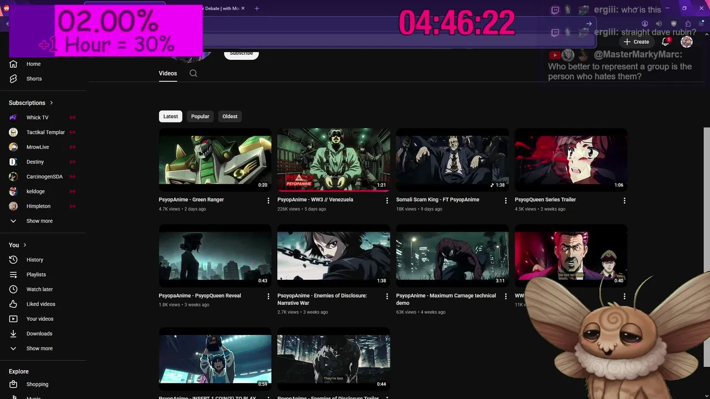
Task: Open the CarcinogenSDA subscription channel
Action: tap(43, 177)
